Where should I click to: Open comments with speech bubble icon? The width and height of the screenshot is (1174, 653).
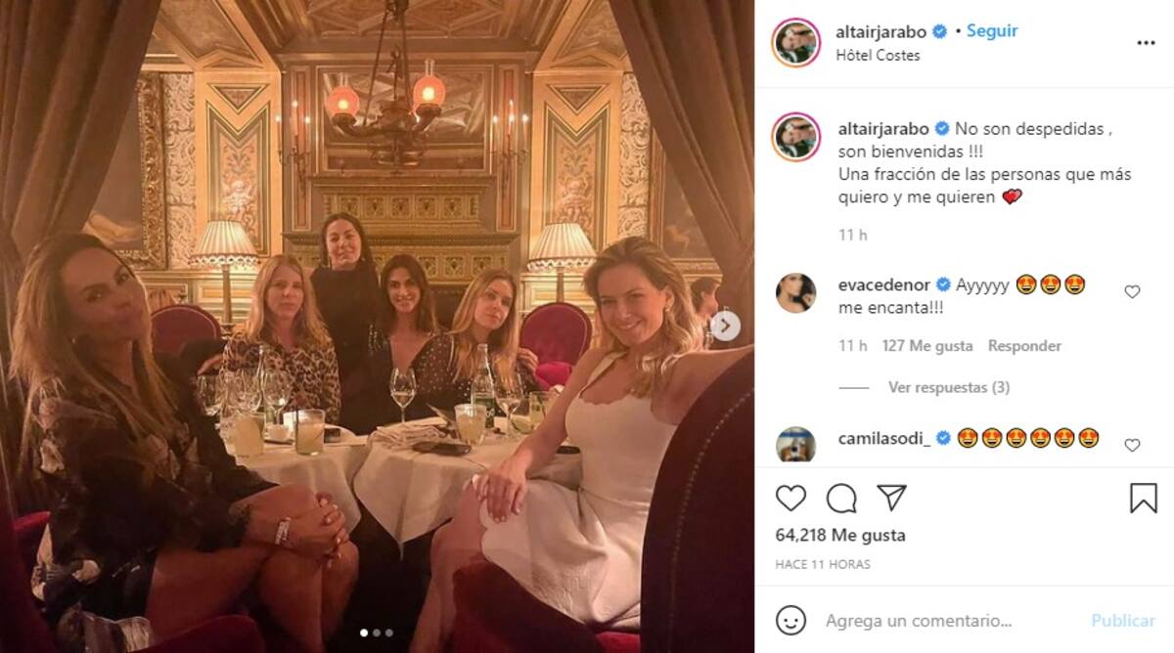pyautogui.click(x=841, y=499)
